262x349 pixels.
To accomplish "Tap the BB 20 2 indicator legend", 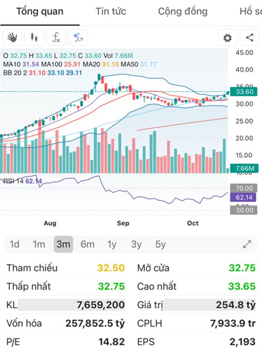I will (42, 73).
